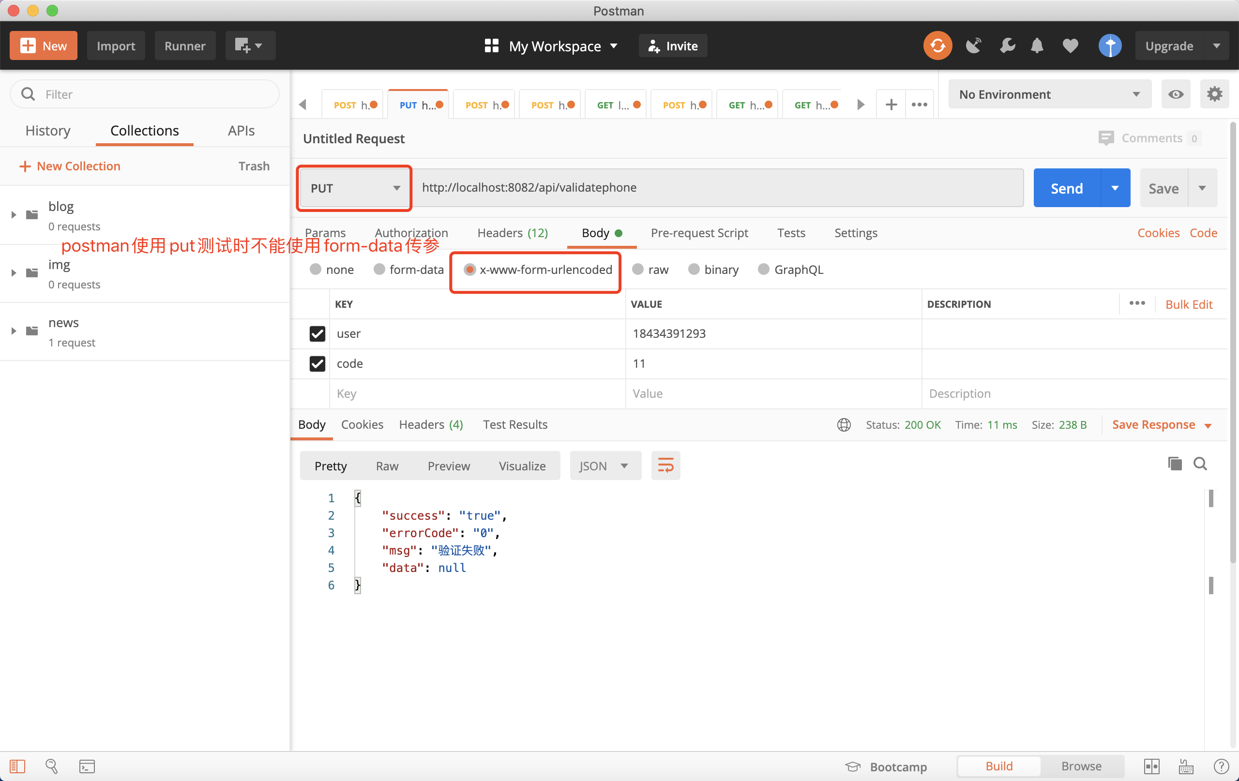Click the Bulk Edit link
Viewport: 1239px width, 781px height.
[1188, 304]
